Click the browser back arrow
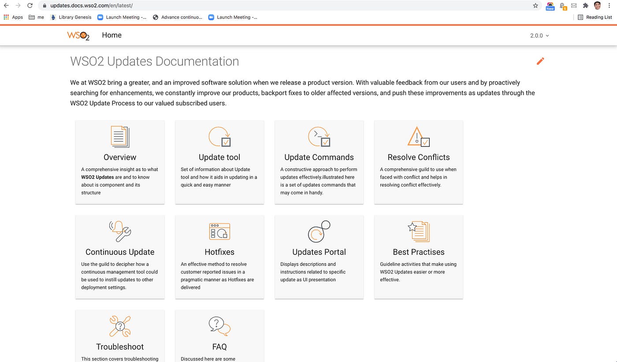617x362 pixels. pos(6,6)
